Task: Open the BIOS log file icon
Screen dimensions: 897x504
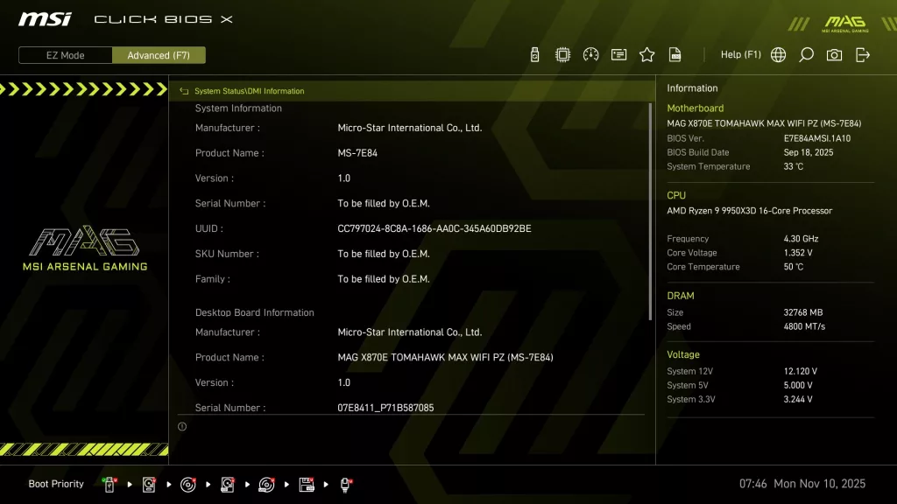Action: tap(675, 54)
